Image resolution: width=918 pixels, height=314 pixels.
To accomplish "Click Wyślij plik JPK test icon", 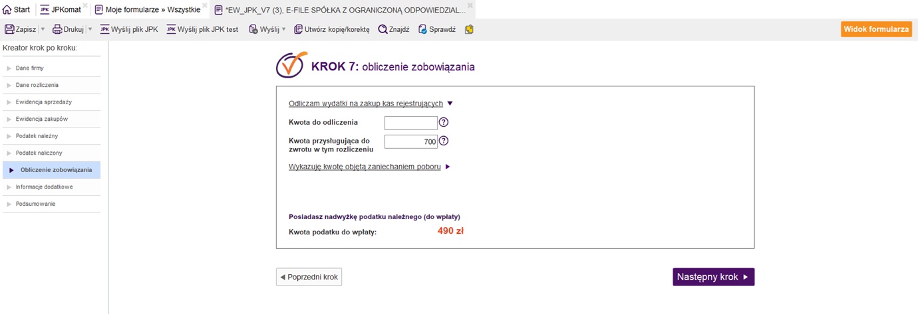I will [x=172, y=29].
